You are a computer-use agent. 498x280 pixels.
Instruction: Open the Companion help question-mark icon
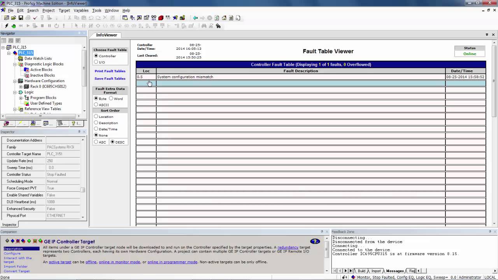tap(315, 241)
